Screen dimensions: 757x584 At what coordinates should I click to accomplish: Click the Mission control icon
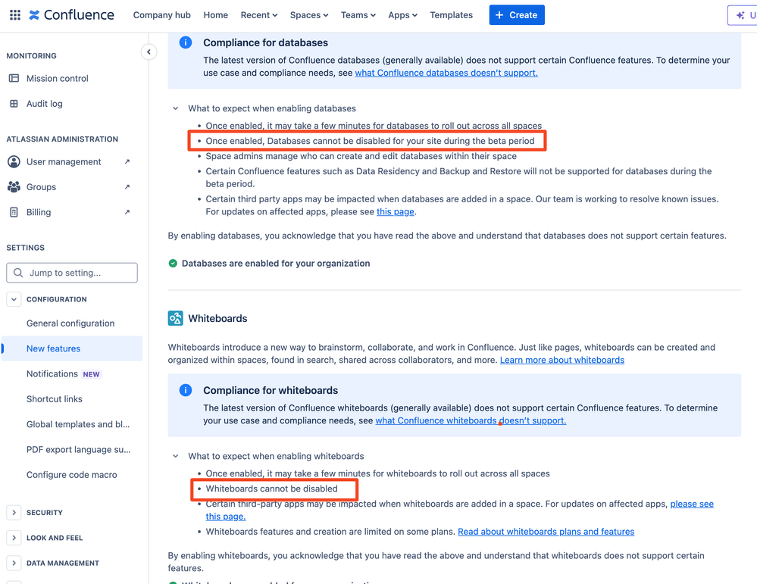pos(14,78)
